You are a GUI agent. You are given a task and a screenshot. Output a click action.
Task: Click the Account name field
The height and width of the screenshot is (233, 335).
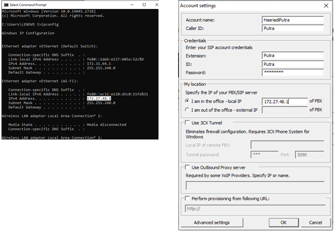pos(293,20)
